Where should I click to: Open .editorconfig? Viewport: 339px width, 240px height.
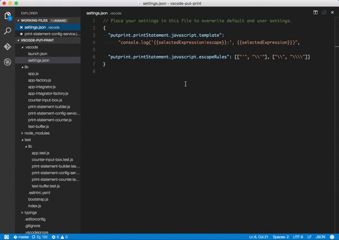pos(35,219)
